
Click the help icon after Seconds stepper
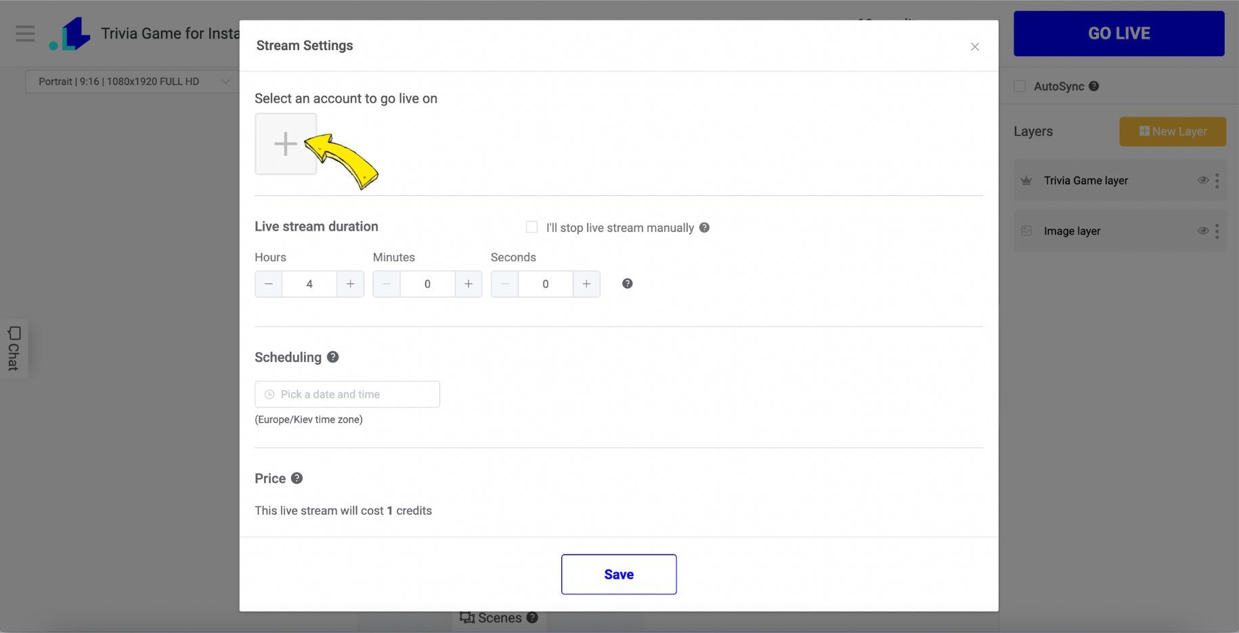point(628,283)
